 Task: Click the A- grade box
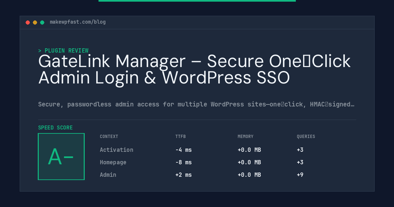pos(61,156)
